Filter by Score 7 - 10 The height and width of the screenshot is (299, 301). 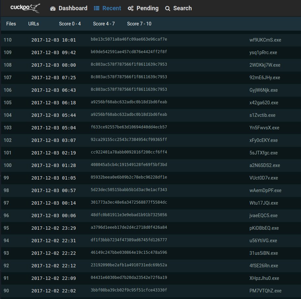click(x=139, y=24)
